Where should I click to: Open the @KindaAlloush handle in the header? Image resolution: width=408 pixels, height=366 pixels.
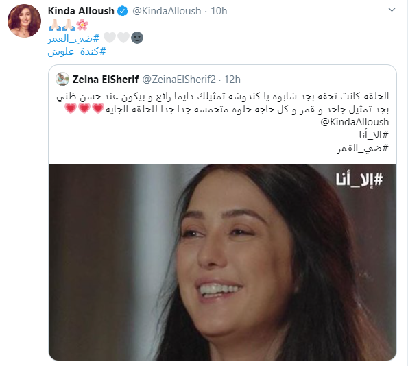(167, 11)
